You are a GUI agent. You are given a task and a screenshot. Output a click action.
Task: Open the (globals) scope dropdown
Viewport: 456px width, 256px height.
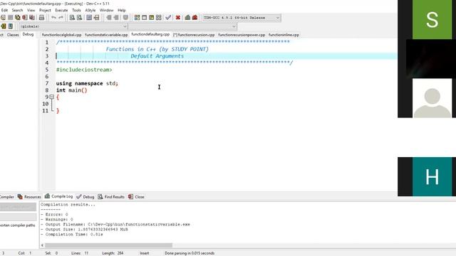pyautogui.click(x=73, y=26)
